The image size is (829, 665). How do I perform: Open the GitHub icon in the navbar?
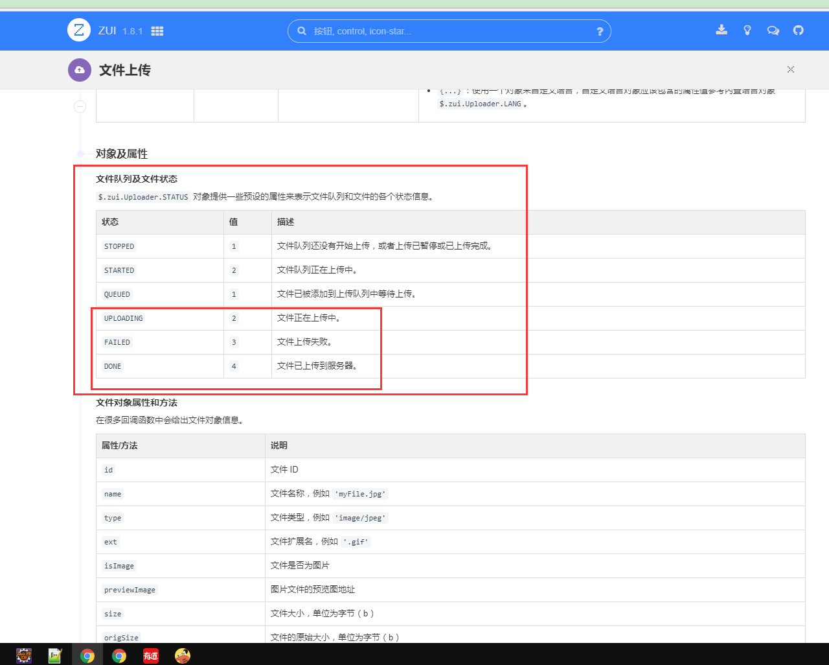(798, 30)
